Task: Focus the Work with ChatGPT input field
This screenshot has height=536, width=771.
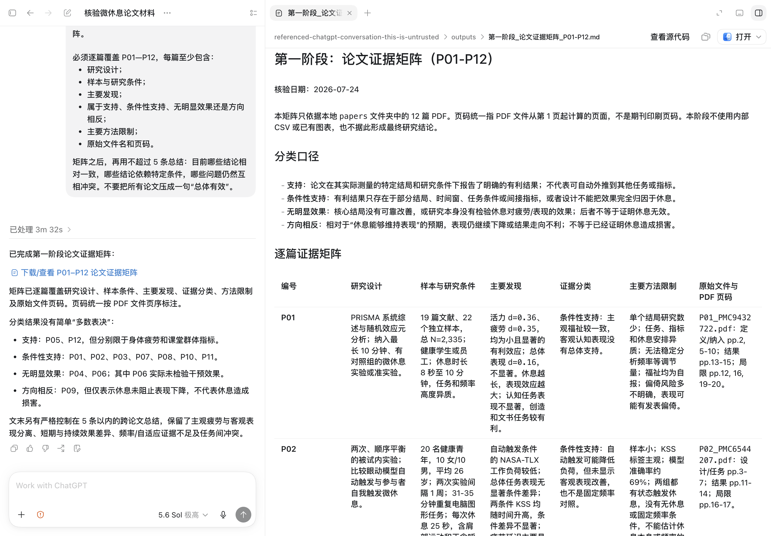Action: pyautogui.click(x=132, y=486)
